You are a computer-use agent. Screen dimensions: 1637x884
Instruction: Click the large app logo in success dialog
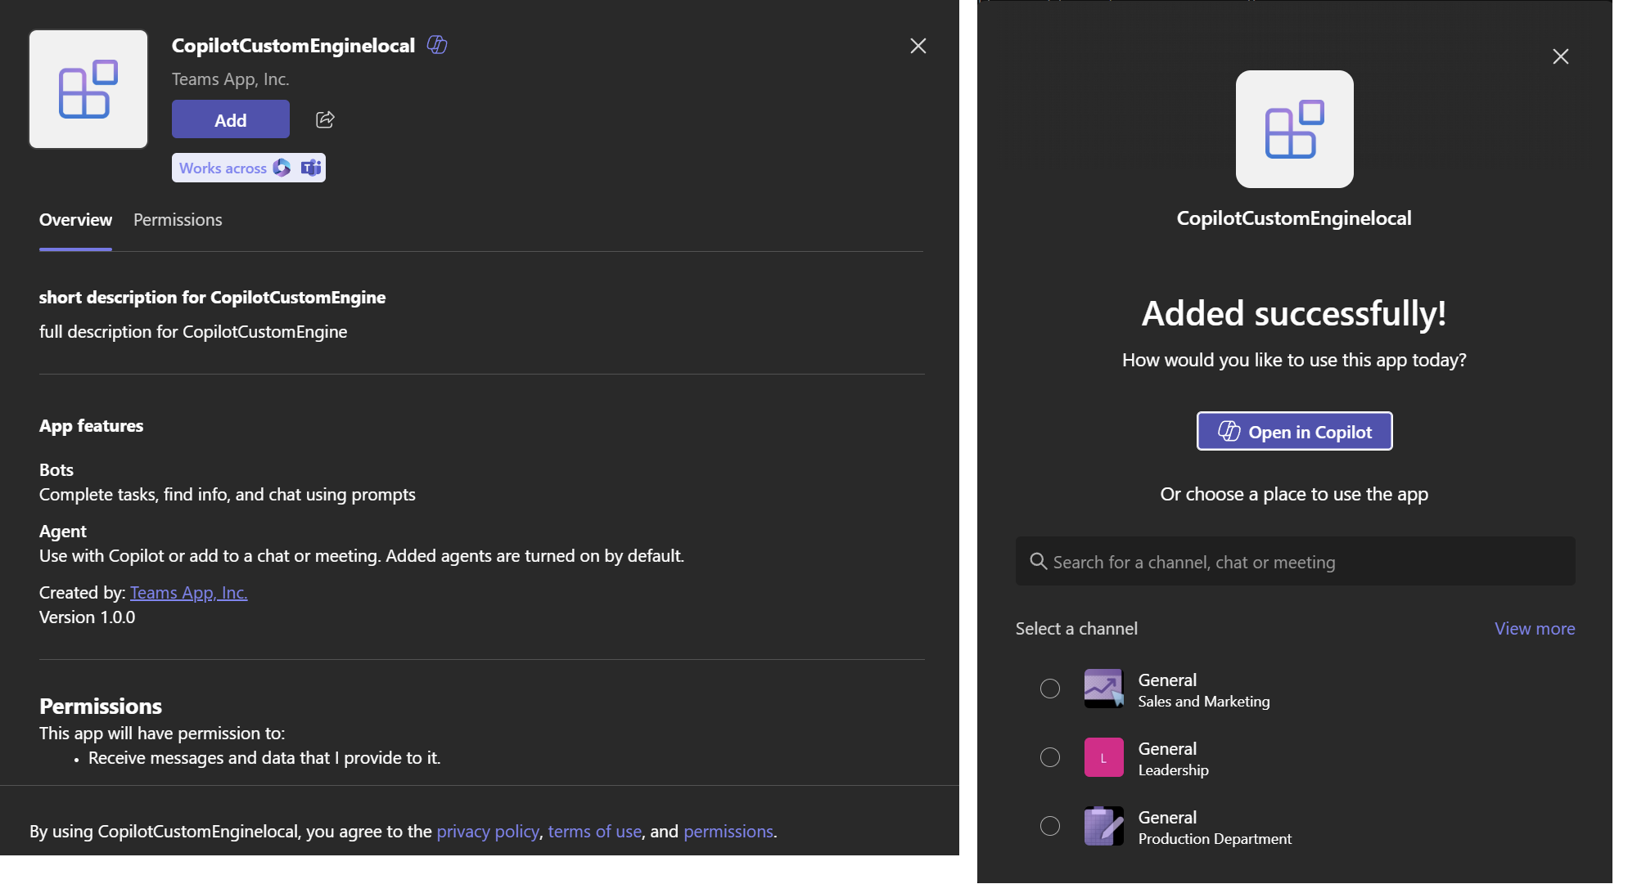1294,129
